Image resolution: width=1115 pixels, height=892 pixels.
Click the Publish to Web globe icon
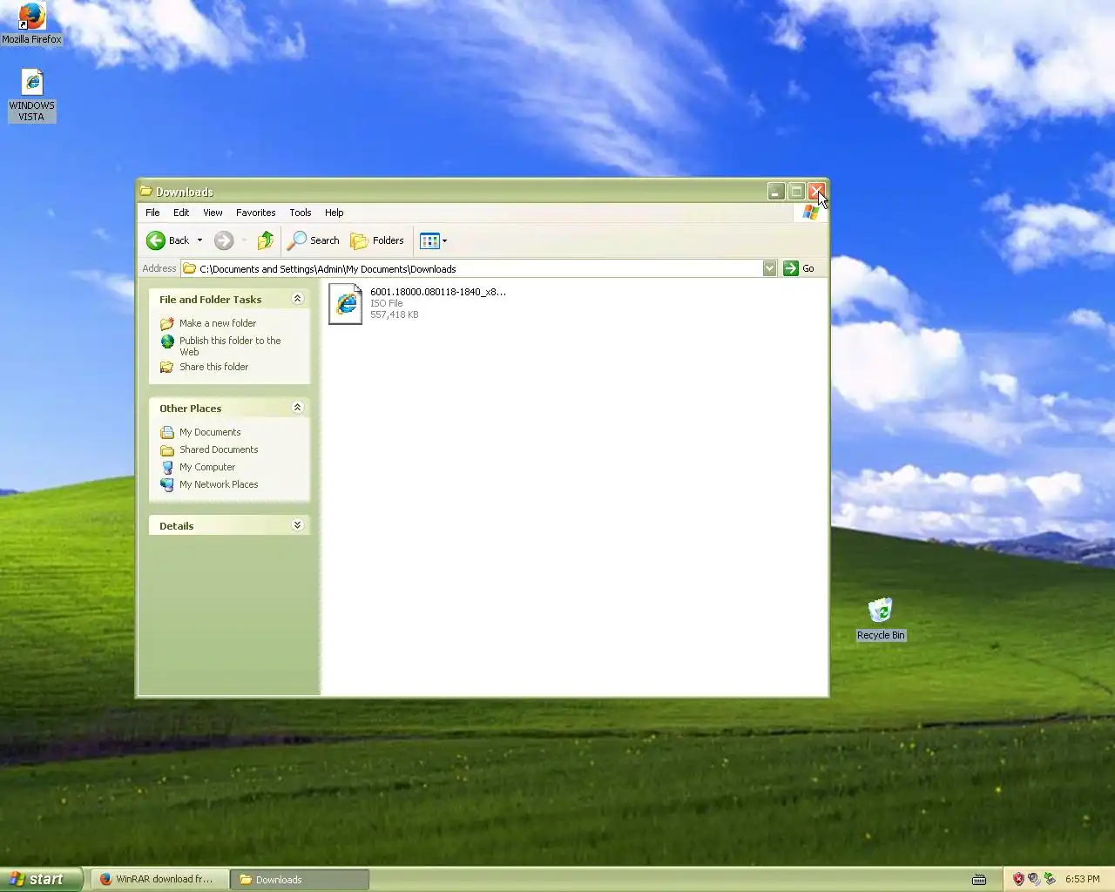click(167, 341)
